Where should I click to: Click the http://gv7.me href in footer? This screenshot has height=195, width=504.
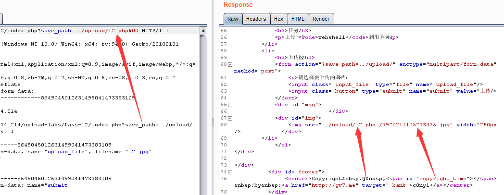click(308, 185)
